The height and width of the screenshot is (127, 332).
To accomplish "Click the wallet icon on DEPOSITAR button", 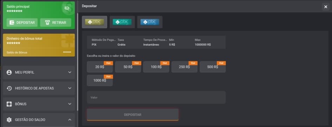I will coord(12,23).
